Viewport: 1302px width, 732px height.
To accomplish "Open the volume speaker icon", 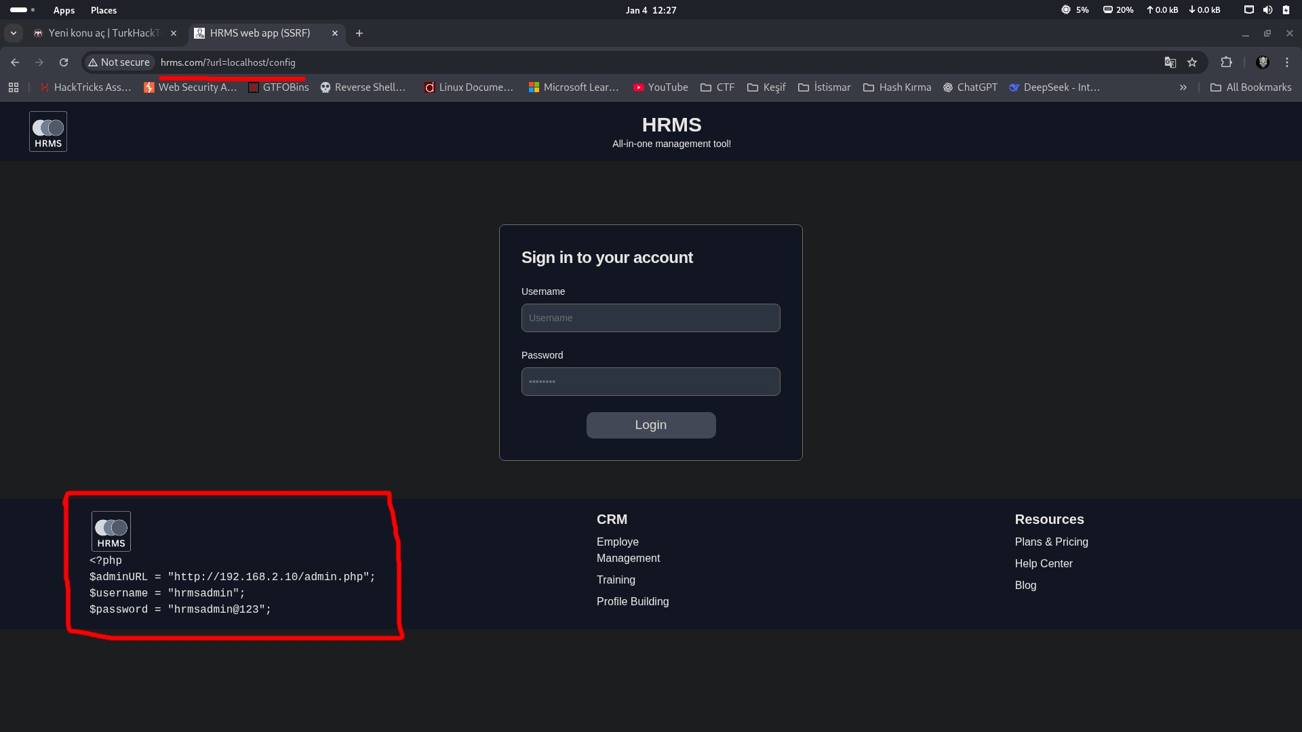I will (x=1267, y=10).
